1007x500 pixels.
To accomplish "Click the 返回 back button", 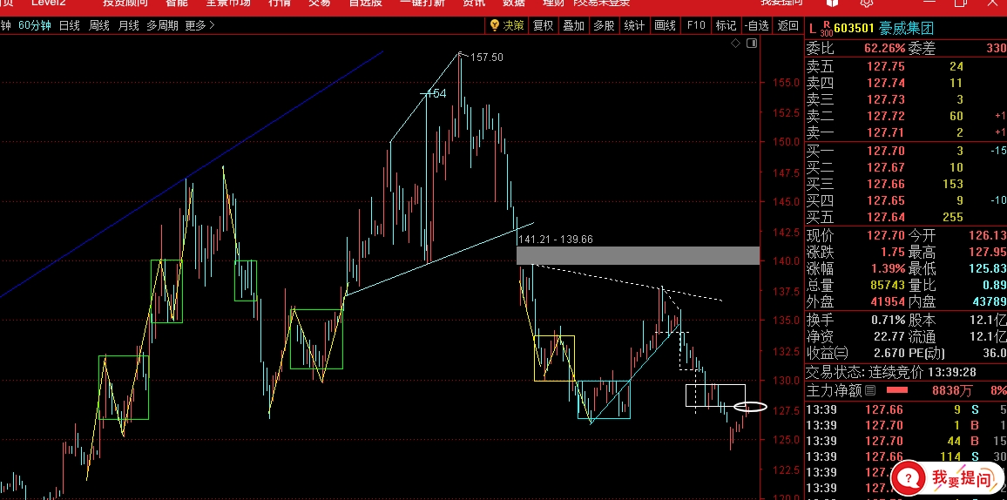I will coord(788,25).
